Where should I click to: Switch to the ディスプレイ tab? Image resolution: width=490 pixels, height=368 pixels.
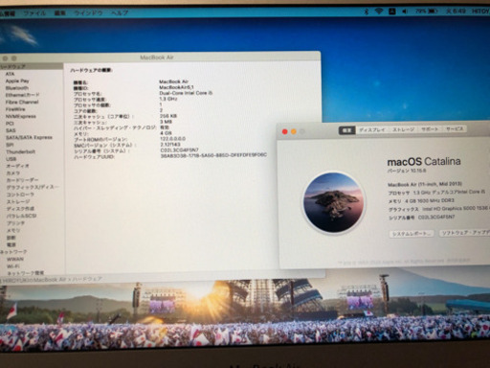point(372,129)
